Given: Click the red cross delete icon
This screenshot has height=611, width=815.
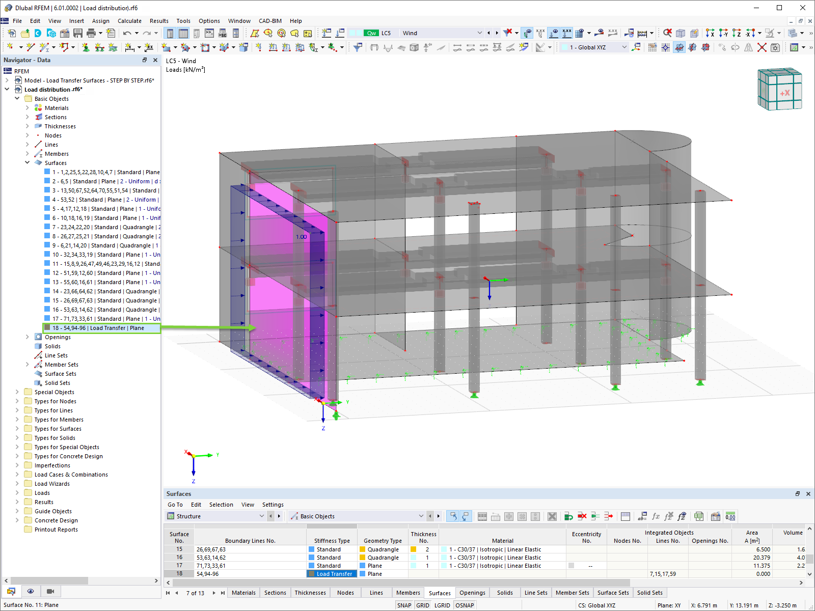Looking at the screenshot, I should [762, 47].
